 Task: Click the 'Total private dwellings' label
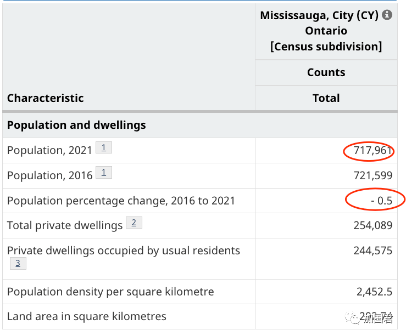65,225
